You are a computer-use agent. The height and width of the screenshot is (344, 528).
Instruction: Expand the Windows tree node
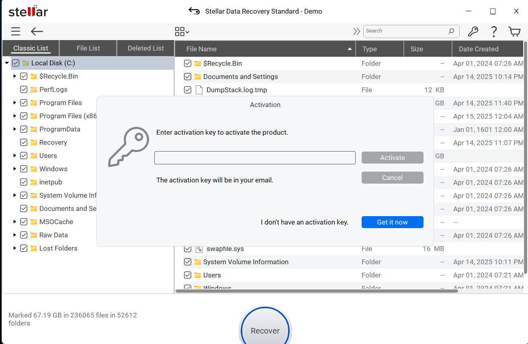[15, 169]
